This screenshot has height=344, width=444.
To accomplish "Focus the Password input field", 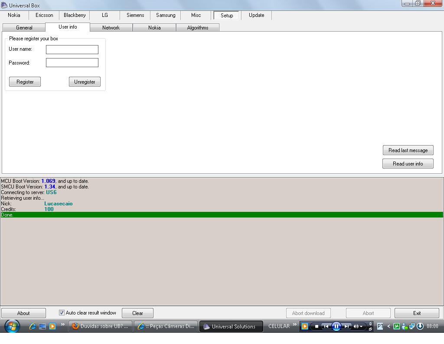I will point(72,62).
